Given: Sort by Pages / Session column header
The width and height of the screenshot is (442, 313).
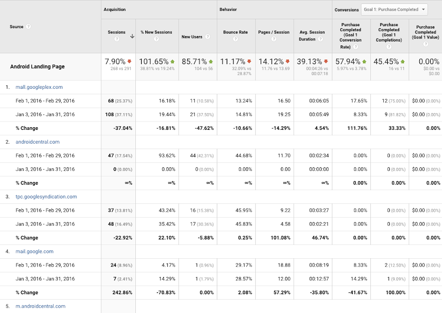Looking at the screenshot, I should click(x=274, y=32).
